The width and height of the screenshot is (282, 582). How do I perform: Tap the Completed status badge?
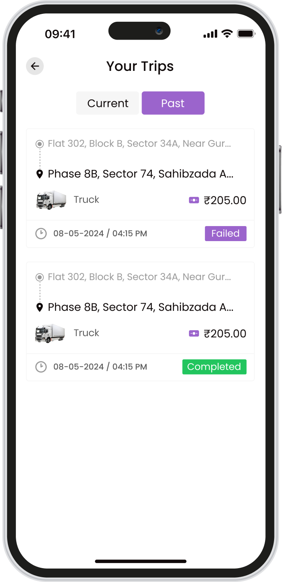(x=214, y=367)
